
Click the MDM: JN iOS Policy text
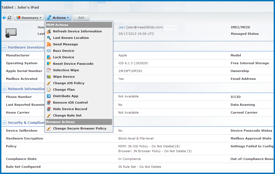pyautogui.click(x=149, y=146)
